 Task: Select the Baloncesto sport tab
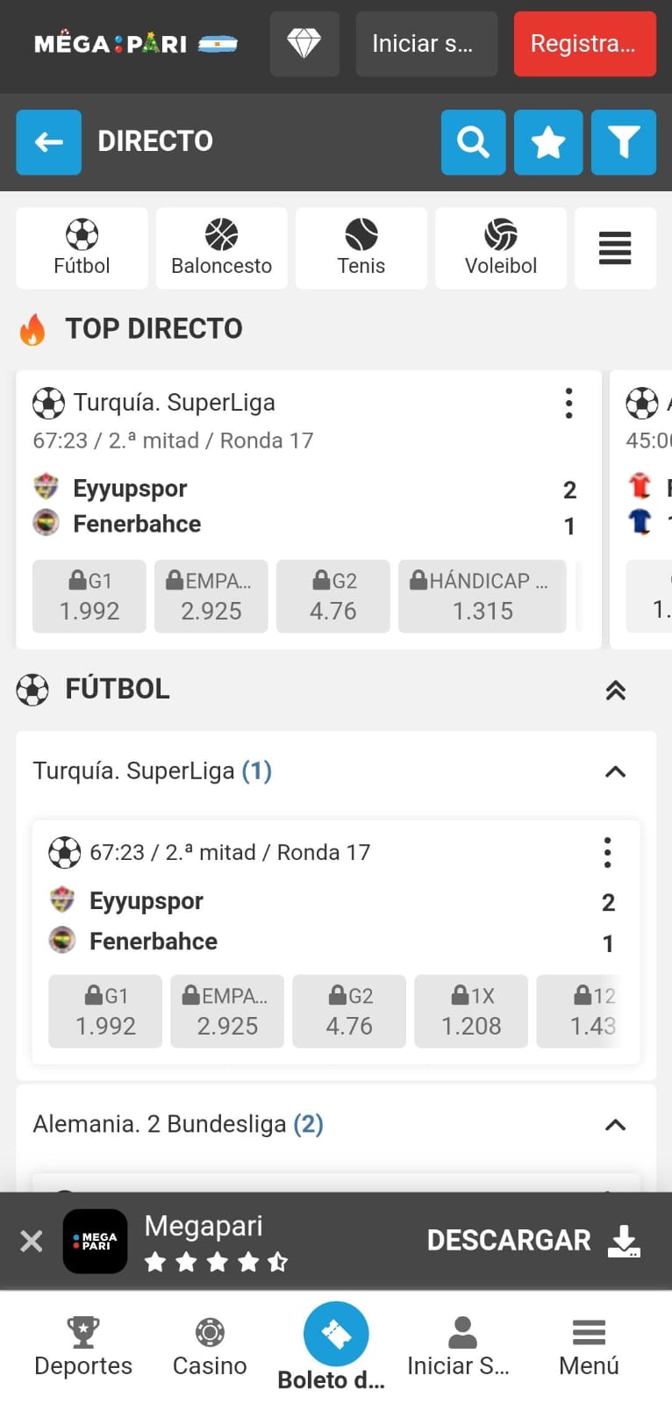tap(222, 248)
